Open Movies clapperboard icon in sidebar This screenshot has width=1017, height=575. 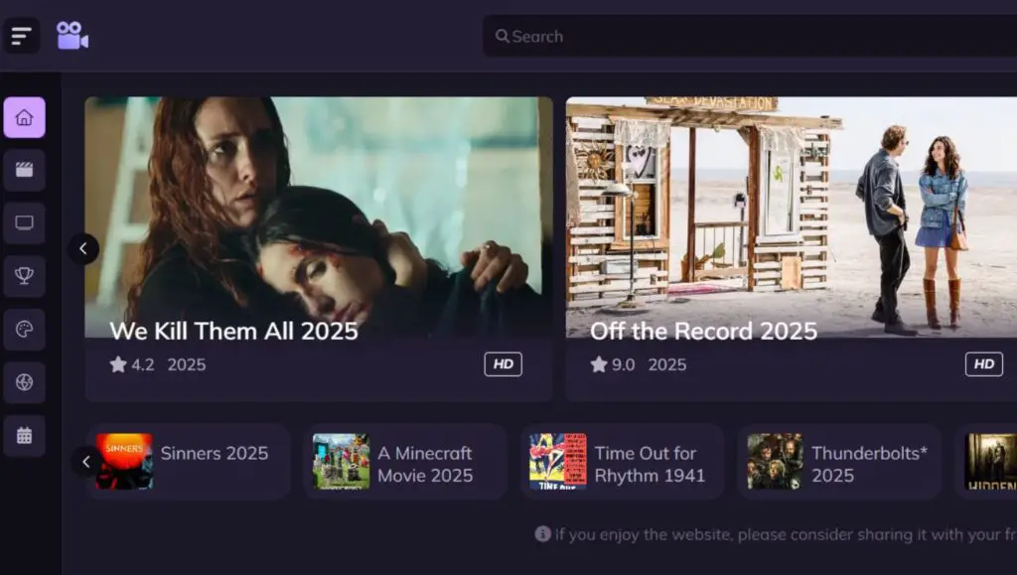point(24,170)
